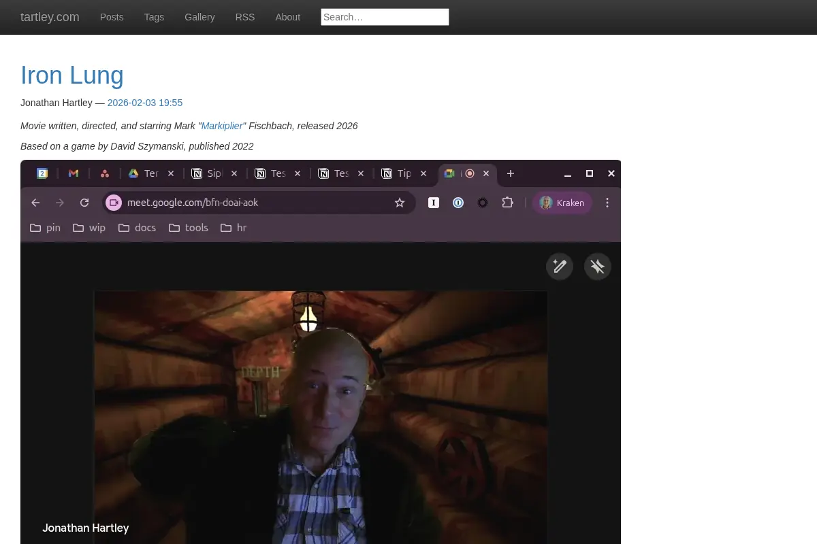Open the Gallery page
Viewport: 817px width, 544px height.
click(199, 17)
